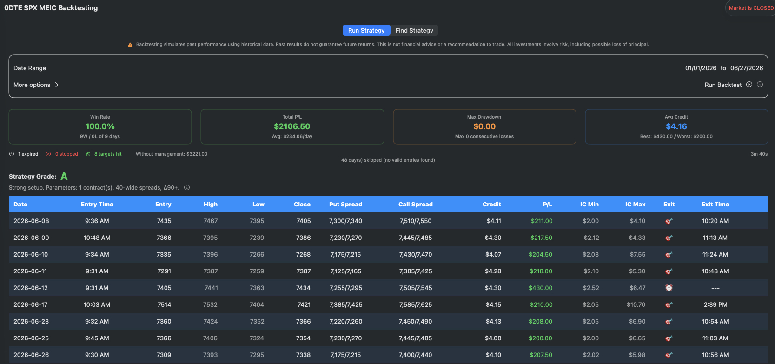Open the info icon next to Run Backtest
The height and width of the screenshot is (364, 775).
click(760, 85)
